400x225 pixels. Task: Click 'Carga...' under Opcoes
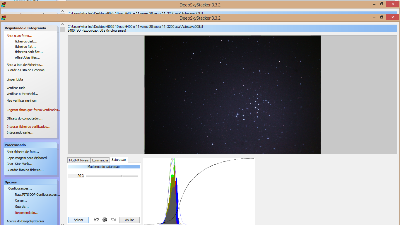coord(21,200)
